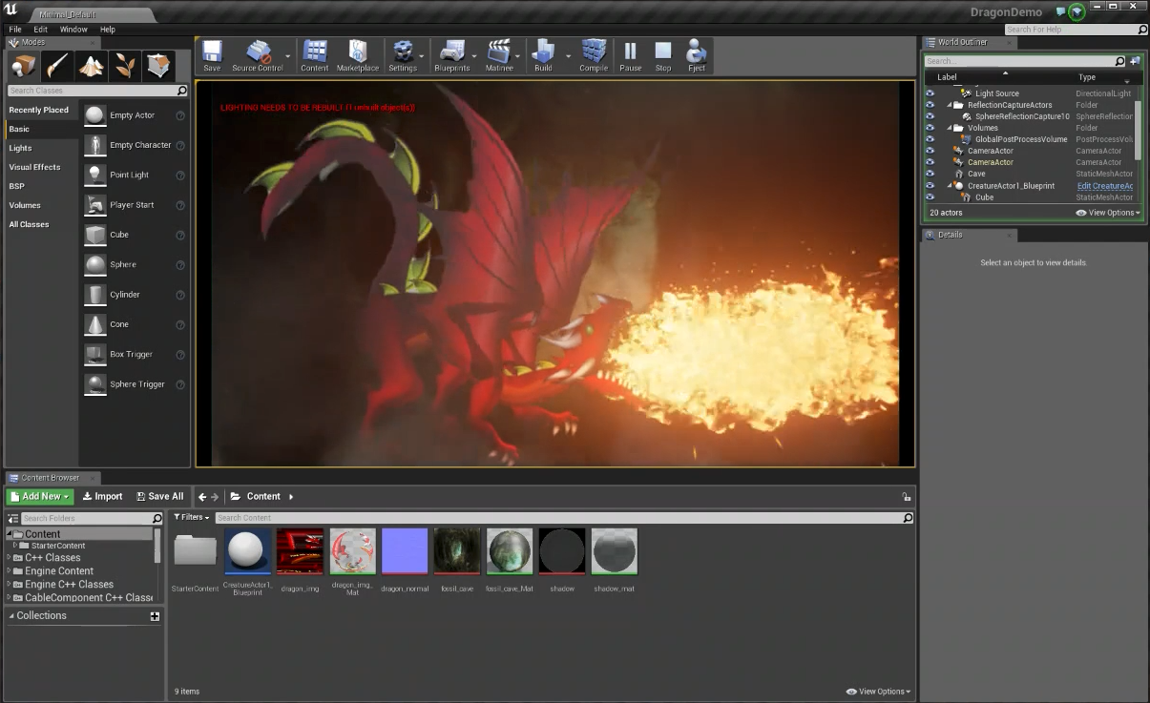1150x703 pixels.
Task: Open the File menu
Action: (15, 30)
